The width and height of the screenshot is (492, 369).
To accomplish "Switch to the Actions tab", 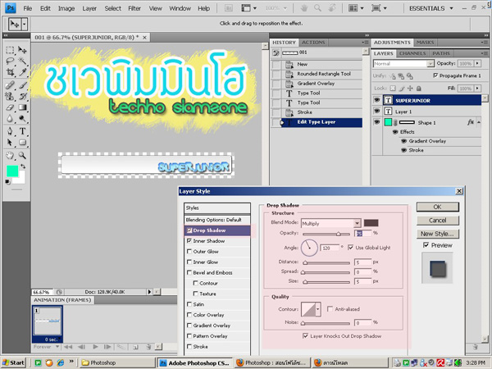I will (x=313, y=43).
